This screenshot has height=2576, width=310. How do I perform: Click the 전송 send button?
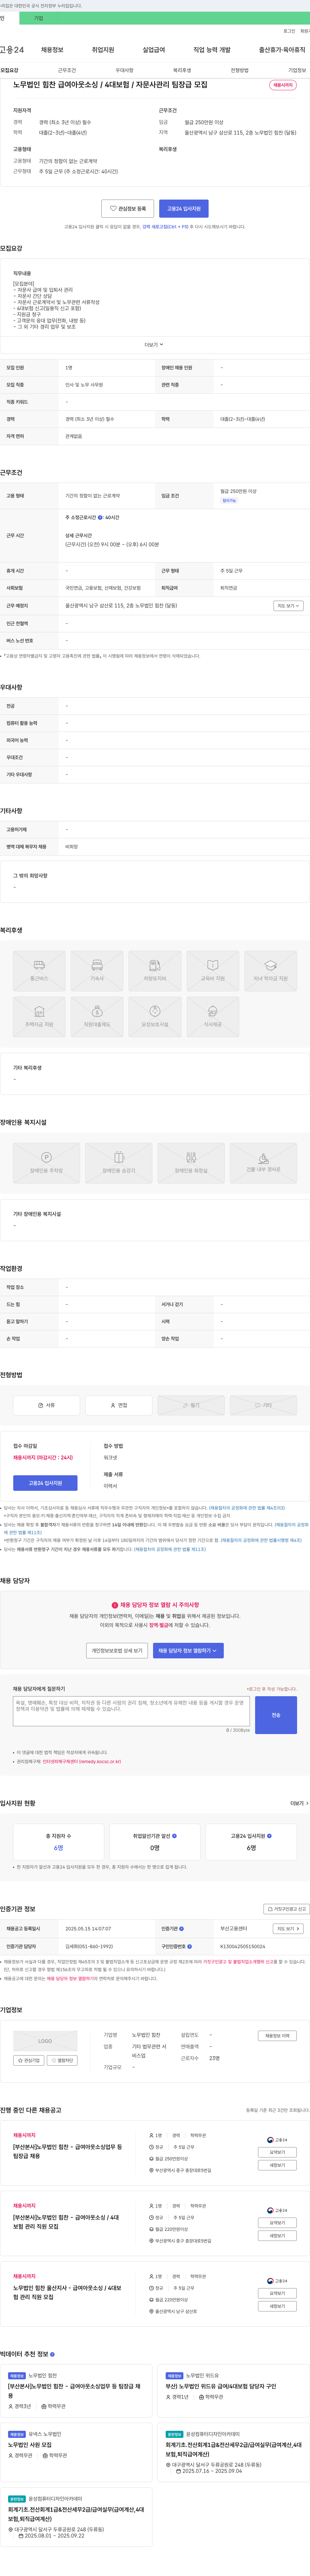(276, 1715)
